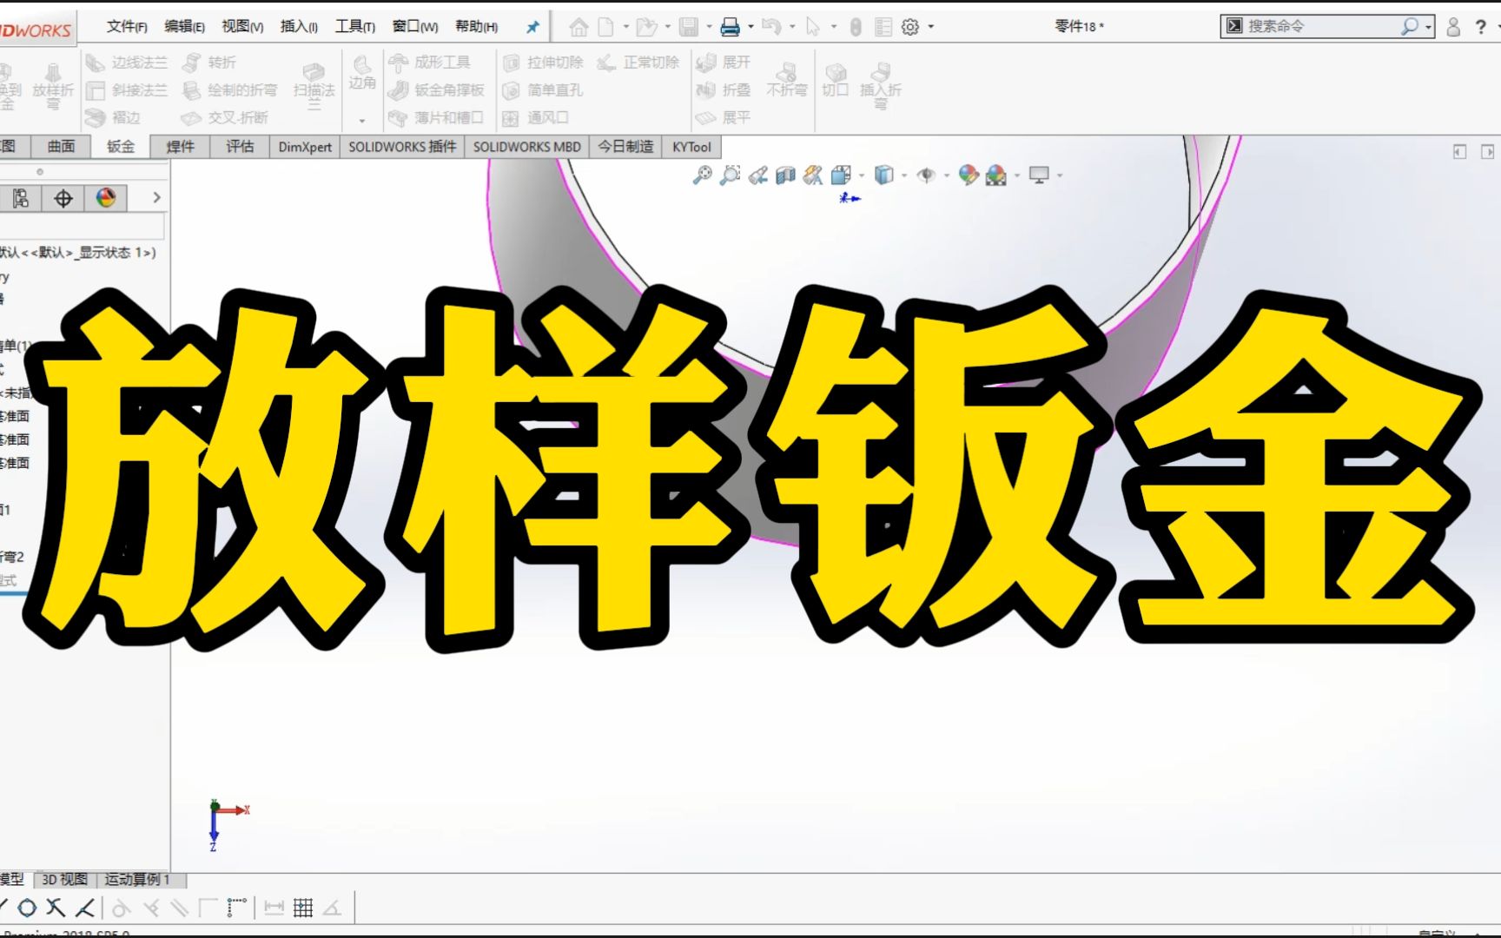Click the Unfold (展开) tool
Screen dimensions: 1501x938
[x=724, y=63]
